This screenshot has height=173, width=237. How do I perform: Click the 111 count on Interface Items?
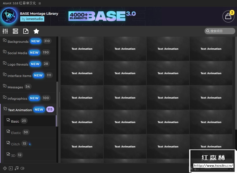click(49, 75)
